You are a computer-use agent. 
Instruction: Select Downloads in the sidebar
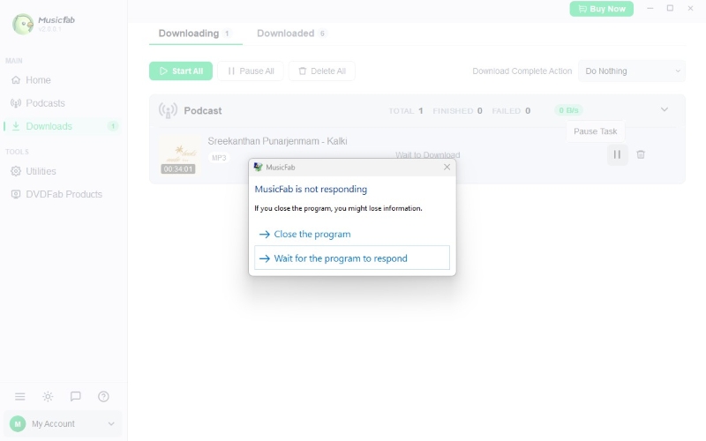click(63, 126)
